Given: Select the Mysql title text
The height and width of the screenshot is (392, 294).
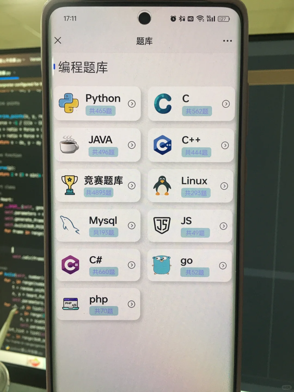Looking at the screenshot, I should click(103, 221).
